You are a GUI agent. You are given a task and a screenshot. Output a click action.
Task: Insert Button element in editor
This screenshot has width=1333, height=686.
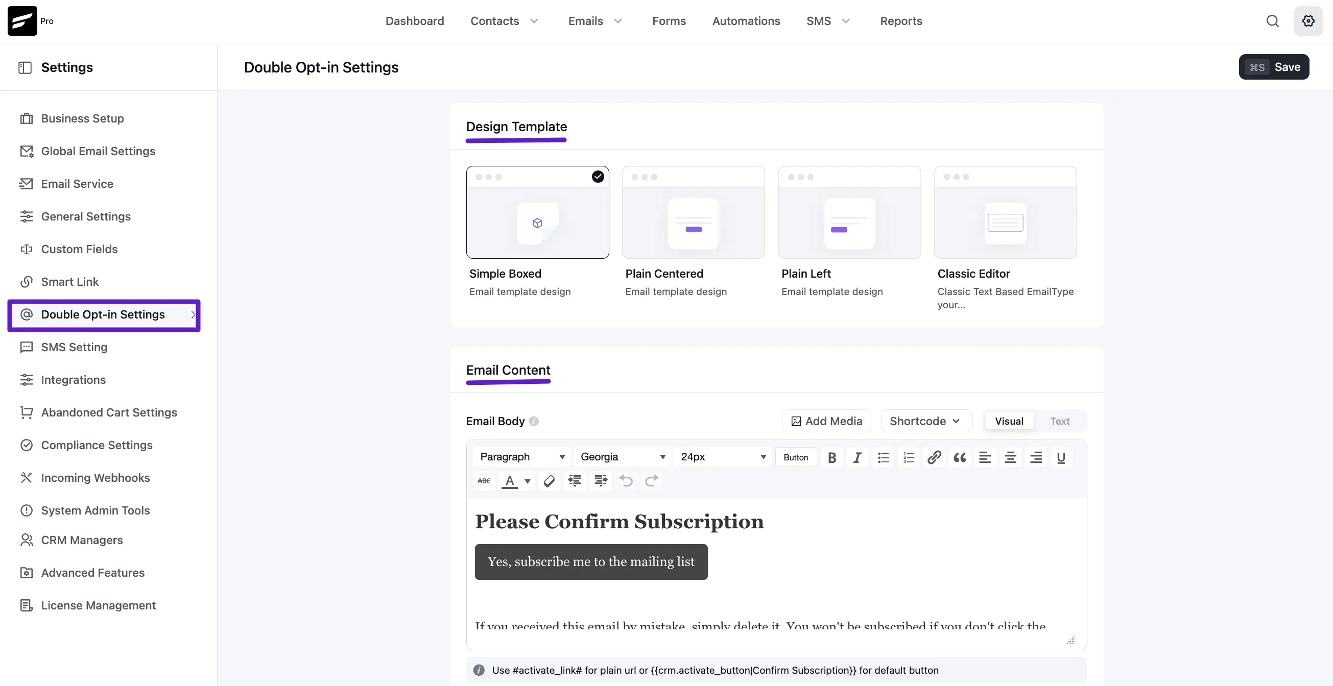(x=795, y=457)
